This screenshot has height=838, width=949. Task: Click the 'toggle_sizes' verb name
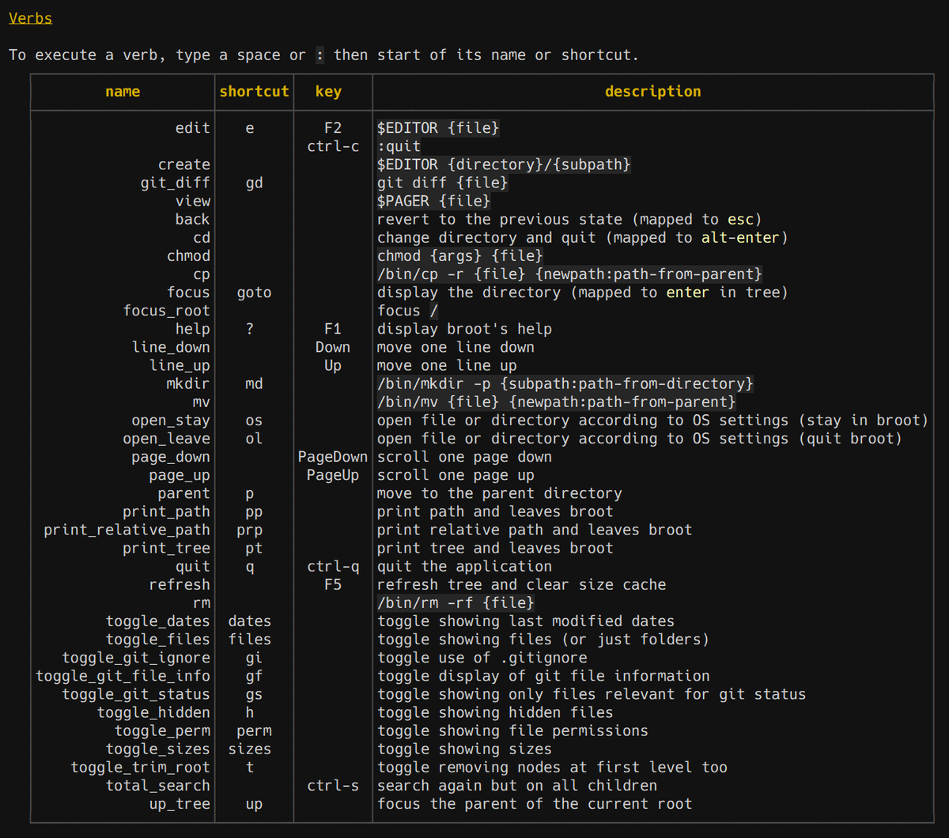tap(158, 749)
